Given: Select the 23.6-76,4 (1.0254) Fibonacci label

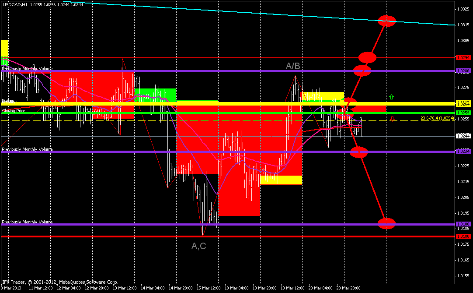Looking at the screenshot, I should tap(437, 118).
